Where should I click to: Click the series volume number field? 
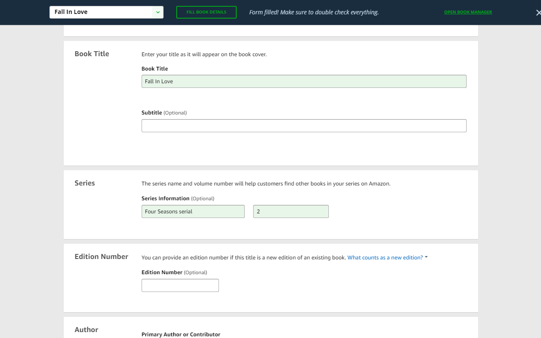click(x=291, y=212)
